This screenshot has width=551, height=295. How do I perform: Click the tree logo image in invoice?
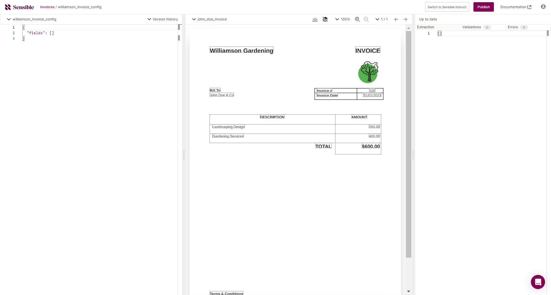coord(368,72)
